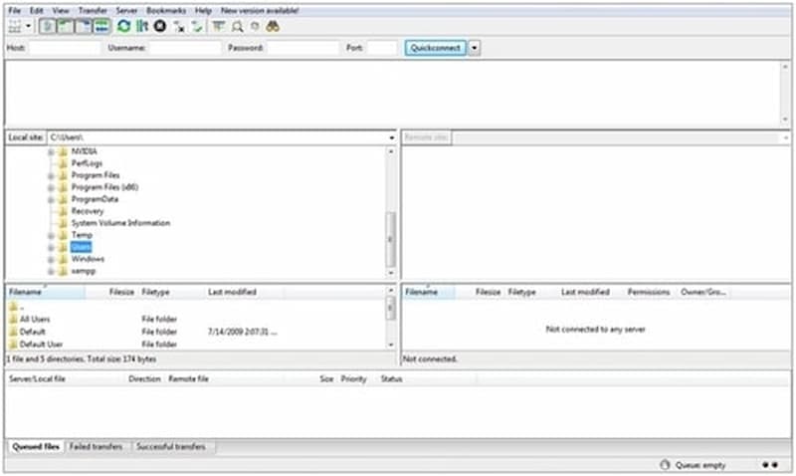
Task: Toggle the message log display
Action: coord(48,26)
